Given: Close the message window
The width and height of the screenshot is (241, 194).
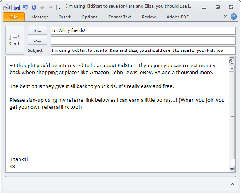Looking at the screenshot, I should pyautogui.click(x=231, y=7).
